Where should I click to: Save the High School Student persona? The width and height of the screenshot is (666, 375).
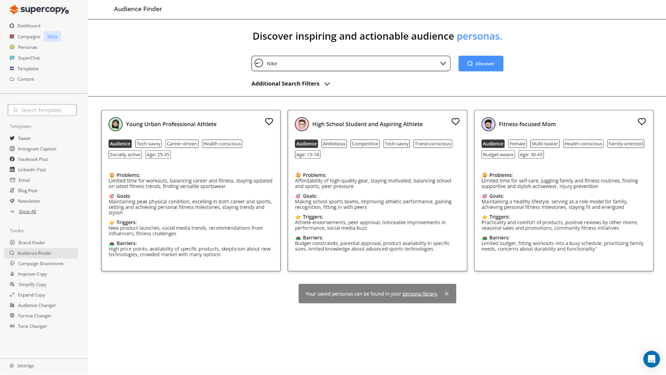pos(455,121)
